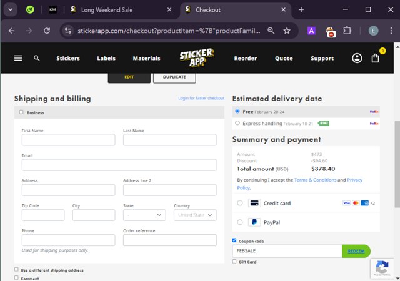Click the reCAPTCHA badge

(382, 269)
